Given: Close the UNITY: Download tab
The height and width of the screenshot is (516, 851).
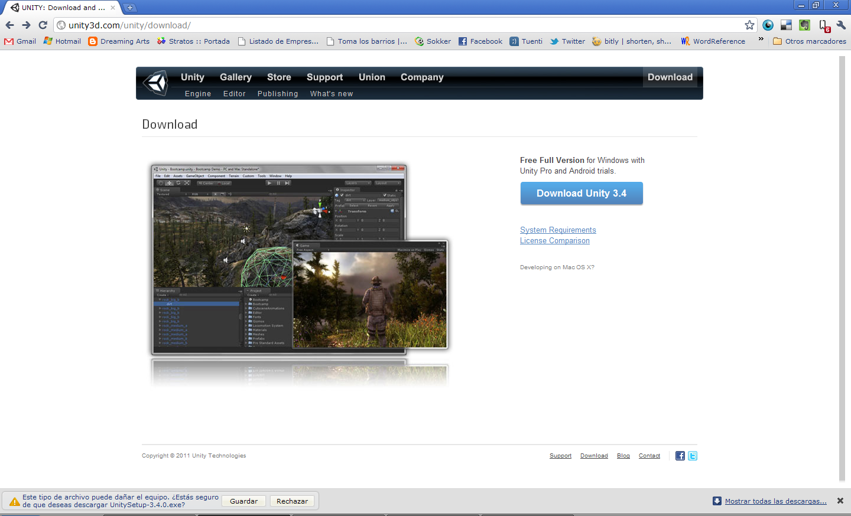Looking at the screenshot, I should click(113, 8).
